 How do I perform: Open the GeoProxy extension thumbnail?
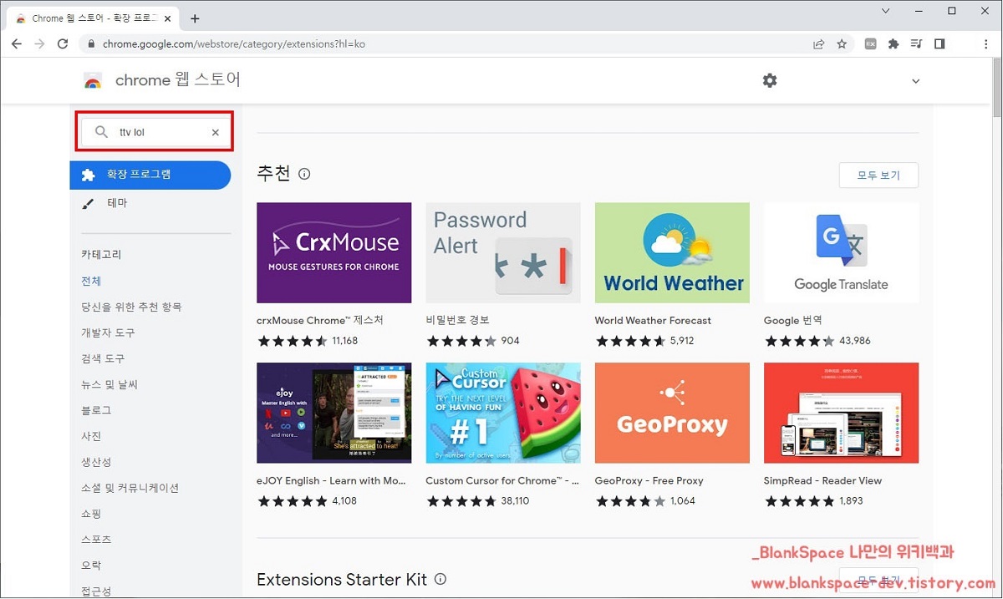[672, 413]
